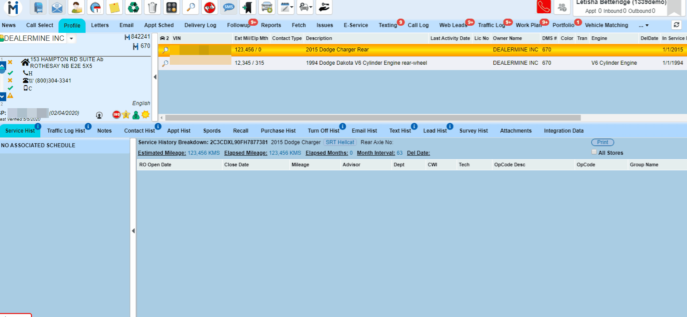The height and width of the screenshot is (317, 687).
Task: Expand the calendar notepad dropdown arrow
Action: (292, 7)
